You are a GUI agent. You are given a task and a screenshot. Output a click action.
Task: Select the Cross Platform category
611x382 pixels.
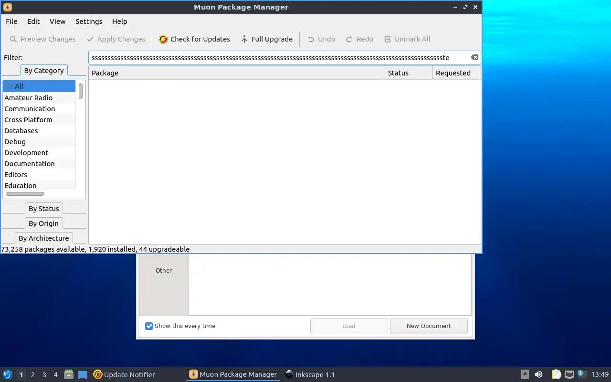pyautogui.click(x=39, y=120)
